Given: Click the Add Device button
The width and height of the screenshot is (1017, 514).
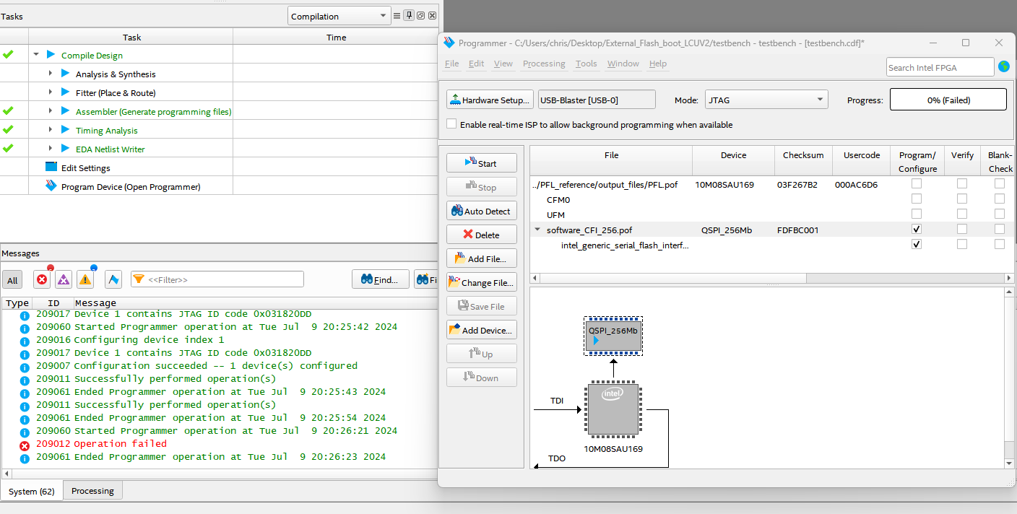Looking at the screenshot, I should 482,330.
